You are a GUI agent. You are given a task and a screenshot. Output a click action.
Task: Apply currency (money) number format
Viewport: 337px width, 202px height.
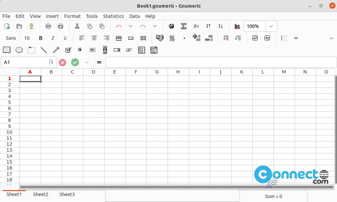coord(160,38)
